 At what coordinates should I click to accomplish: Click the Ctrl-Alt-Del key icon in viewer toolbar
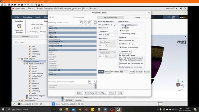click(x=19, y=5)
